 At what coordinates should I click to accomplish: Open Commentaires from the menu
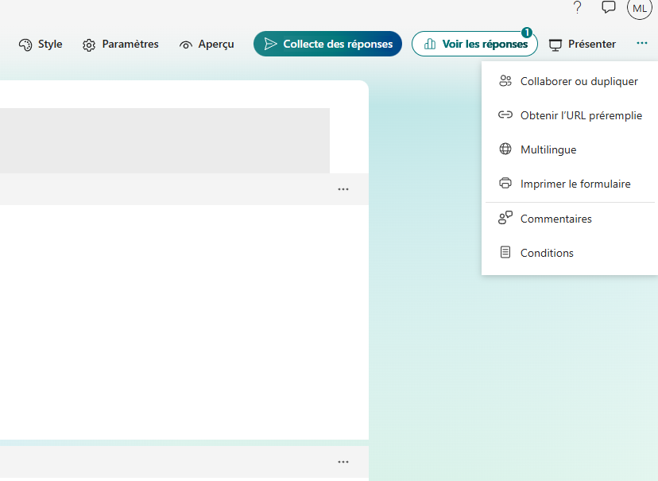[x=555, y=219]
